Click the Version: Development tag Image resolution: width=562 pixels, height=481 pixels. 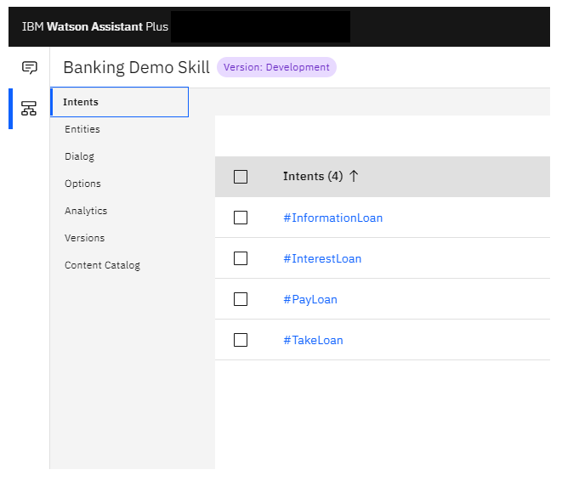tap(276, 67)
